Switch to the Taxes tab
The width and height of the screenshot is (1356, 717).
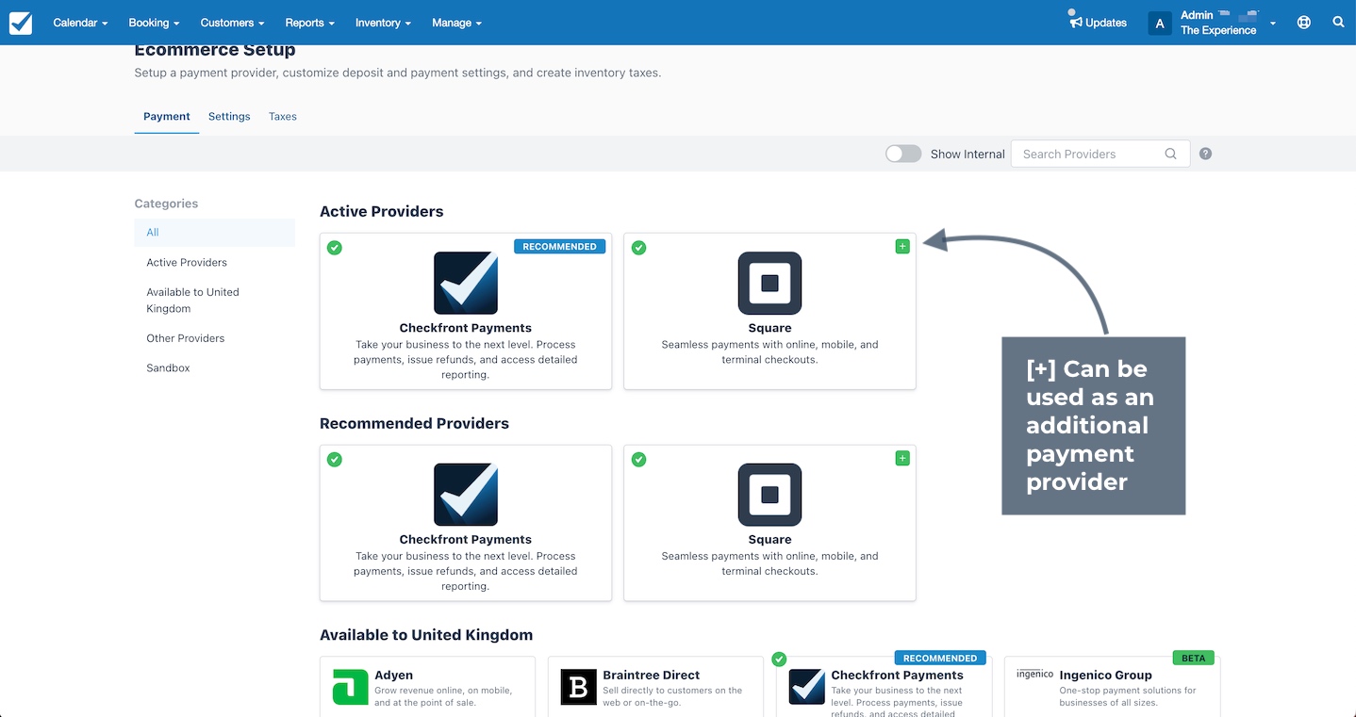(283, 117)
